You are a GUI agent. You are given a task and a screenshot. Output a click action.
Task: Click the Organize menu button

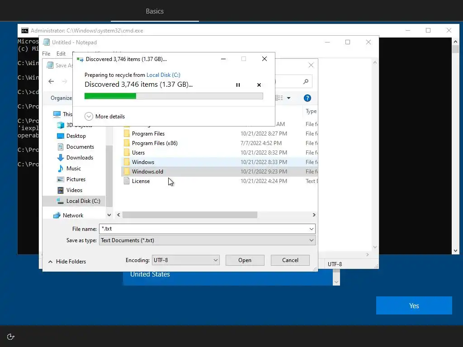pos(61,98)
